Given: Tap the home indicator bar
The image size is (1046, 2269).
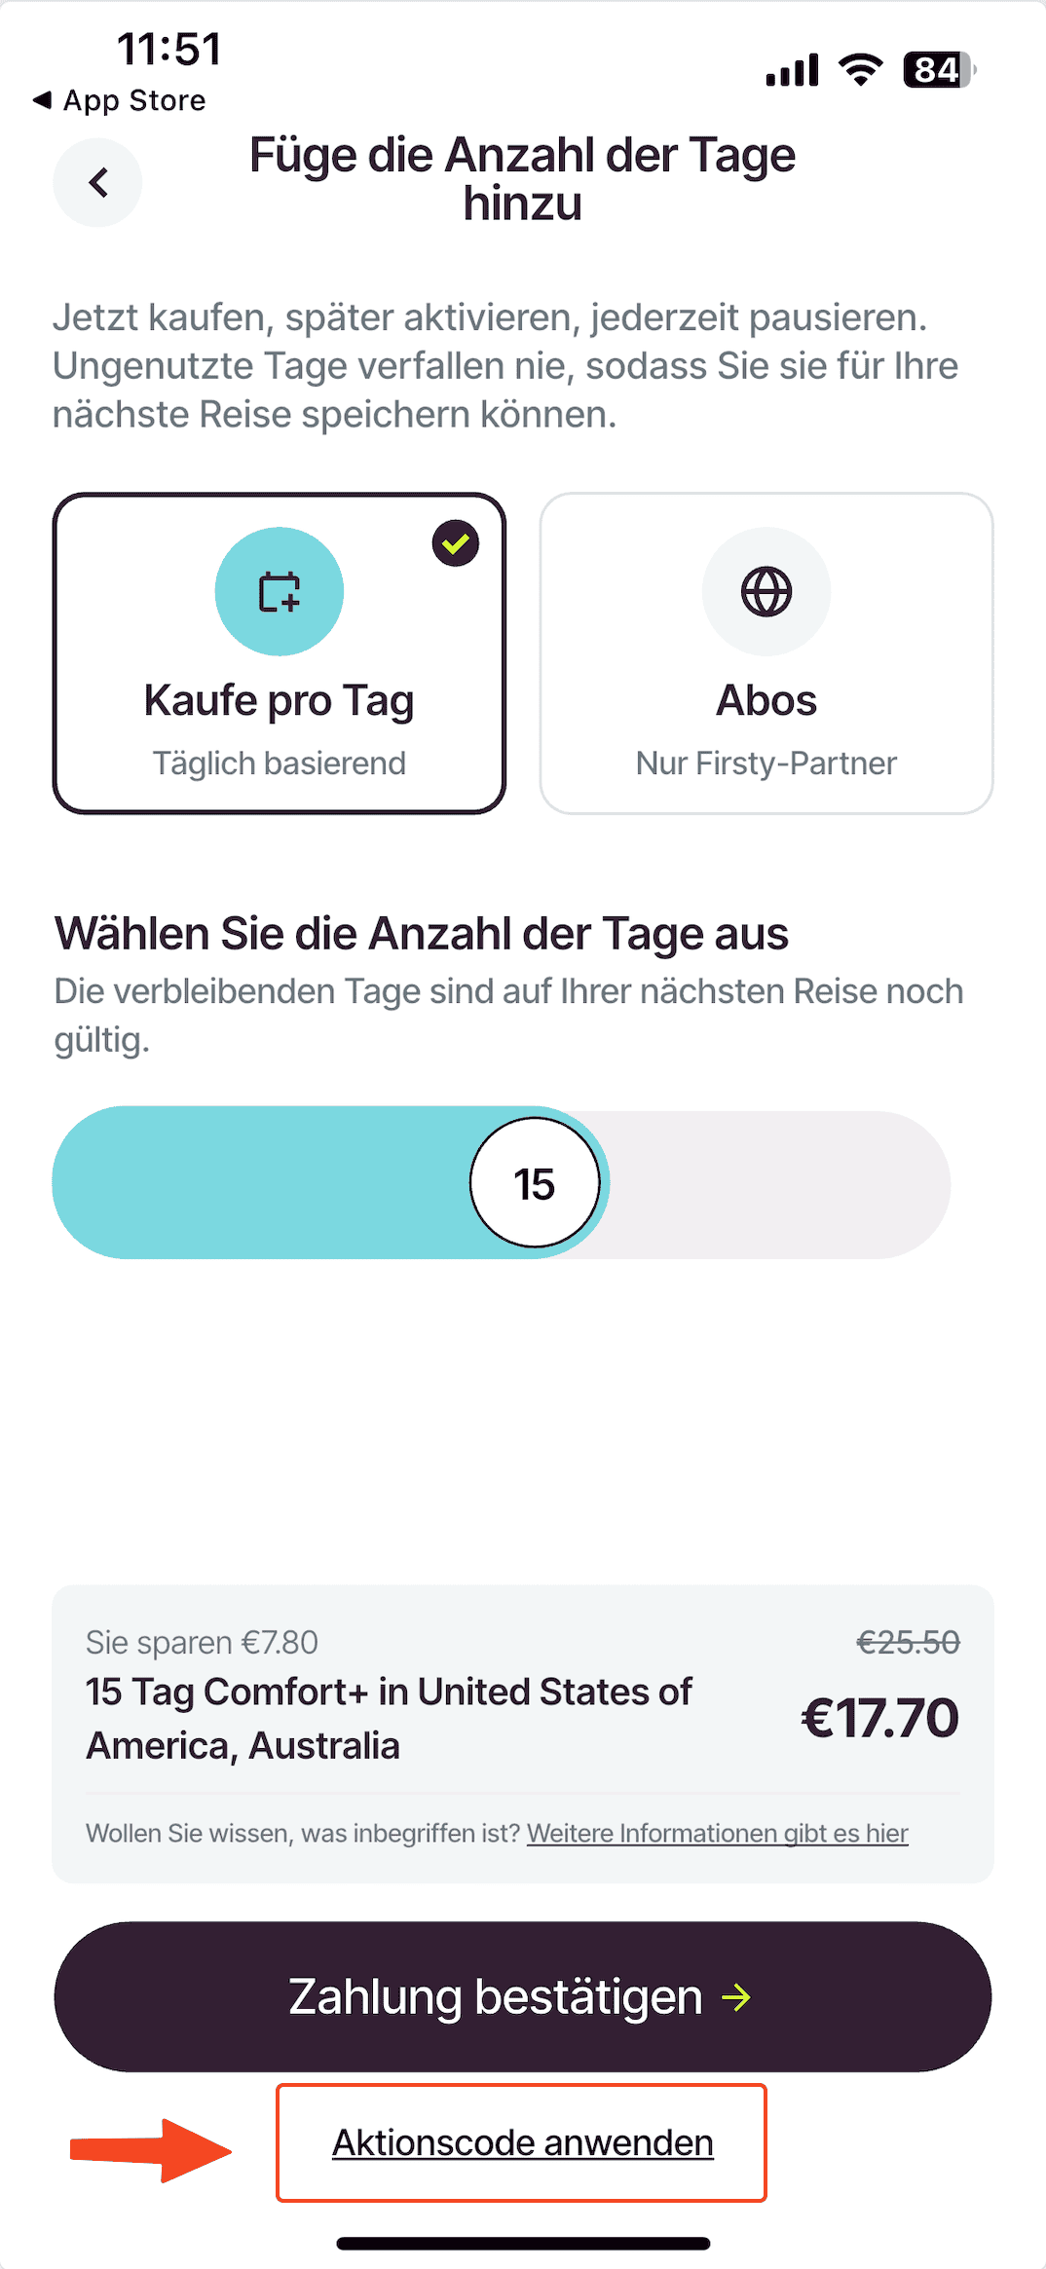Looking at the screenshot, I should 523,2244.
